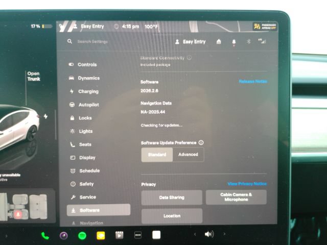Open the Lights settings tab
Viewport: 327px width, 245px height.
tap(81, 131)
